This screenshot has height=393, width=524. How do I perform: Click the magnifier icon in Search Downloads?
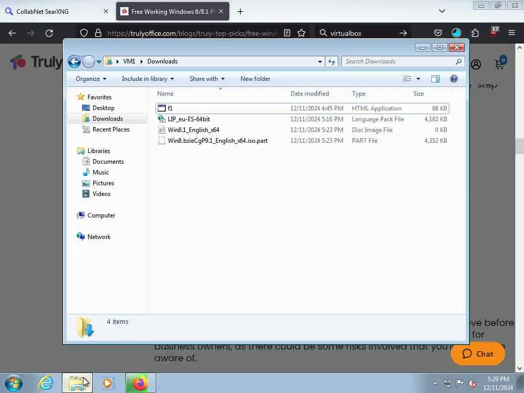[x=459, y=61]
